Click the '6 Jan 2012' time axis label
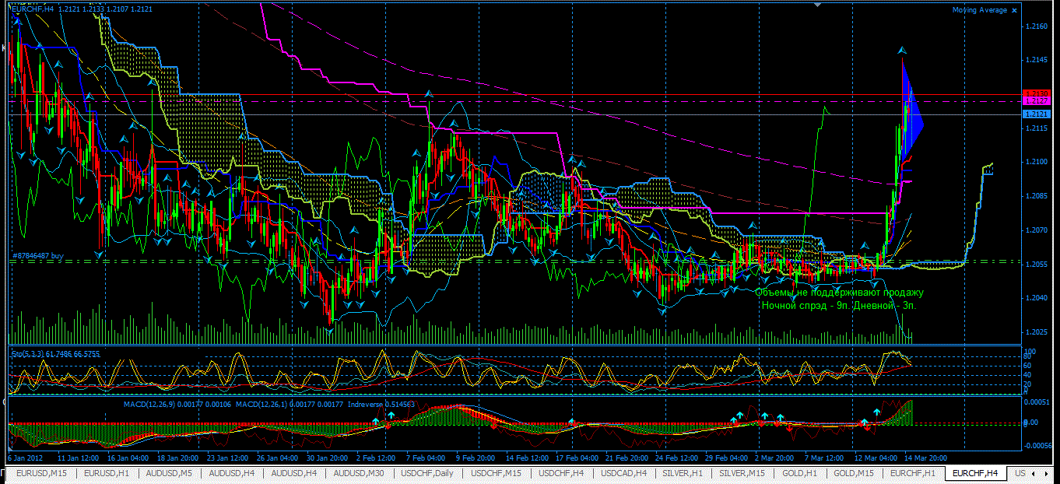 click(x=26, y=458)
